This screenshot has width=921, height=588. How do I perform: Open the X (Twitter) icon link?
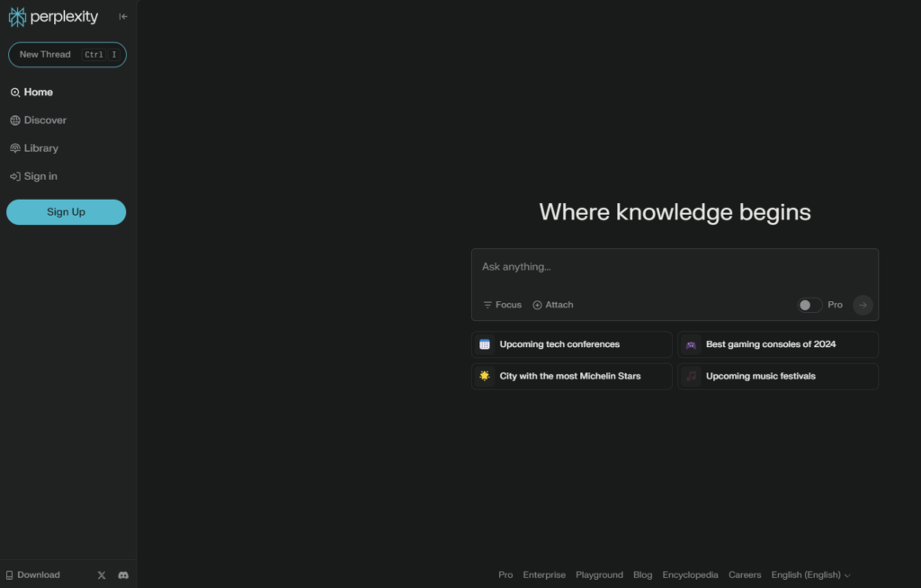click(x=101, y=575)
